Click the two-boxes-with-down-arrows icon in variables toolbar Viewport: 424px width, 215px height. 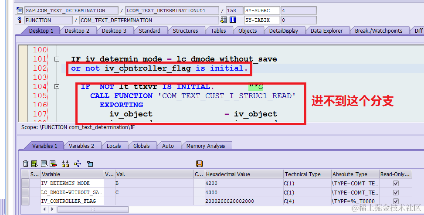click(x=65, y=164)
